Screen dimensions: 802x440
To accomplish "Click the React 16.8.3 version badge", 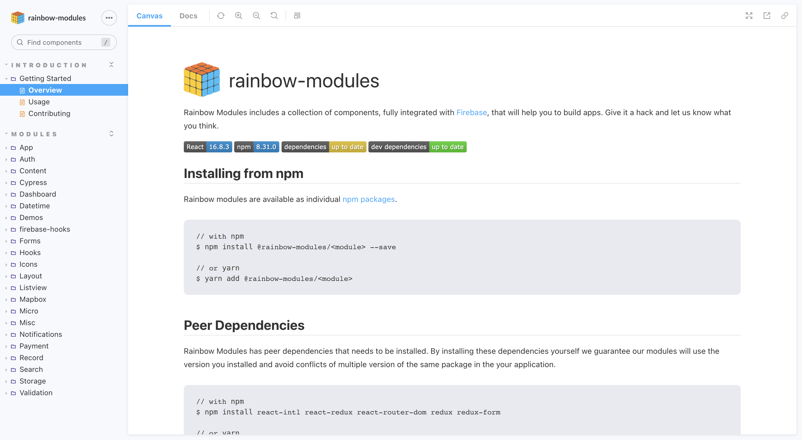I will click(x=208, y=147).
